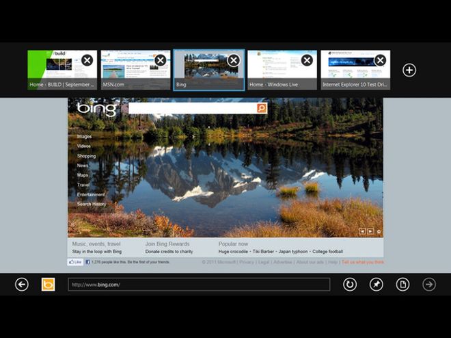Go forward with the forward arrow
The height and width of the screenshot is (338, 451).
tap(429, 285)
